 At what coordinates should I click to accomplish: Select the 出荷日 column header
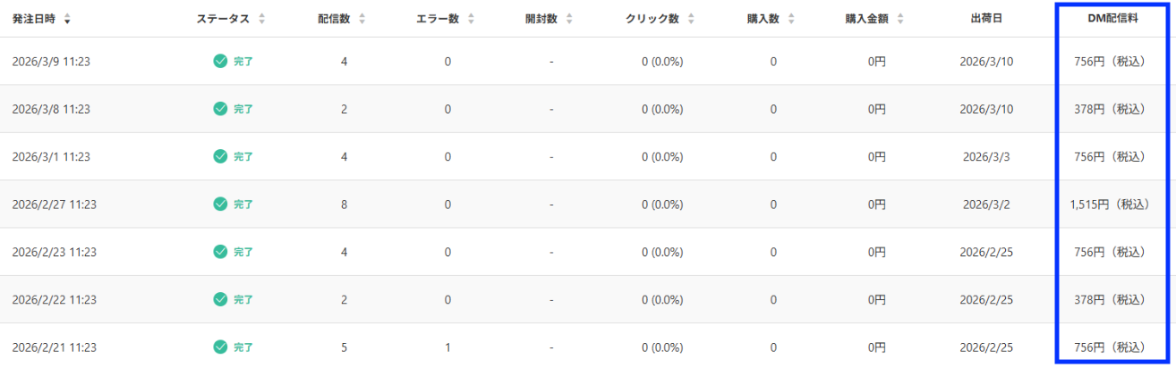986,19
